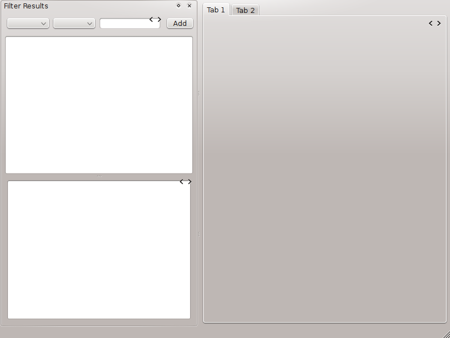The height and width of the screenshot is (338, 450).
Task: Open the first filter dropdown
Action: click(x=28, y=24)
